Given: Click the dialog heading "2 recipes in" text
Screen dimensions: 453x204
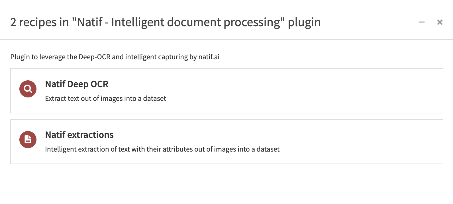Looking at the screenshot, I should (40, 22).
